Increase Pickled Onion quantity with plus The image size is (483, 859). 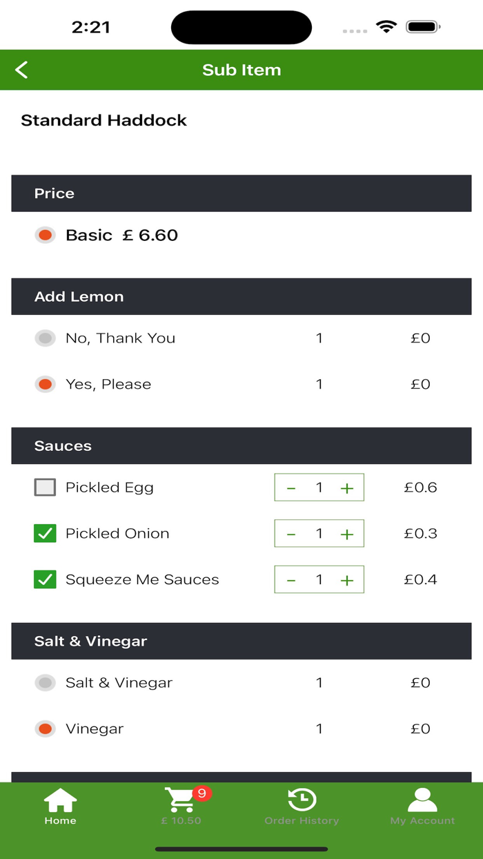[x=347, y=534]
